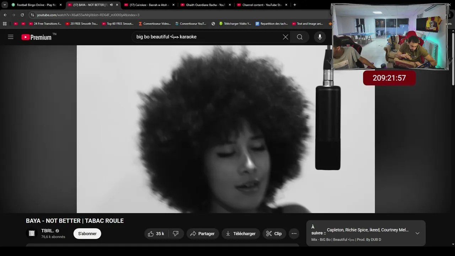Open the first YouTube icon bookmark
Image resolution: width=455 pixels, height=256 pixels.
[16, 24]
